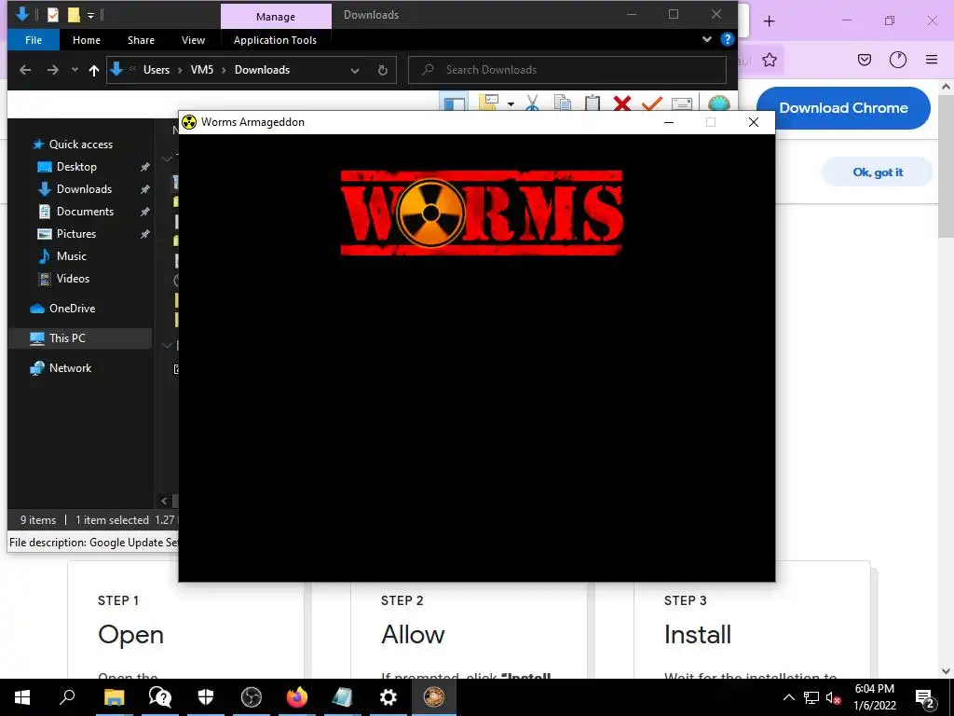This screenshot has width=954, height=716.
Task: Go up one folder level in Explorer
Action: [x=94, y=70]
